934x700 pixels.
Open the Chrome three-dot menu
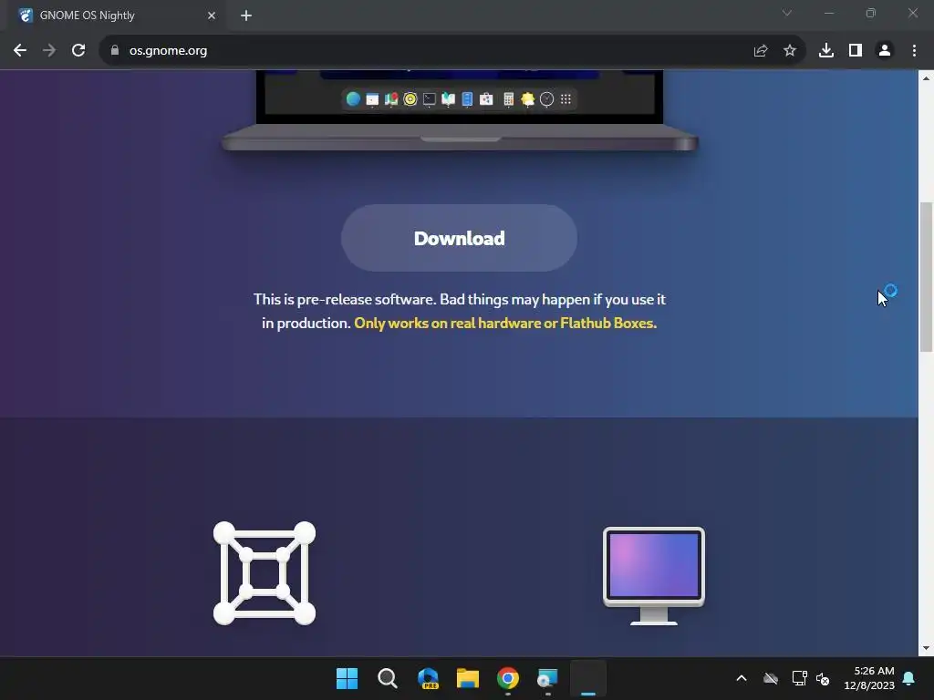[x=914, y=51]
